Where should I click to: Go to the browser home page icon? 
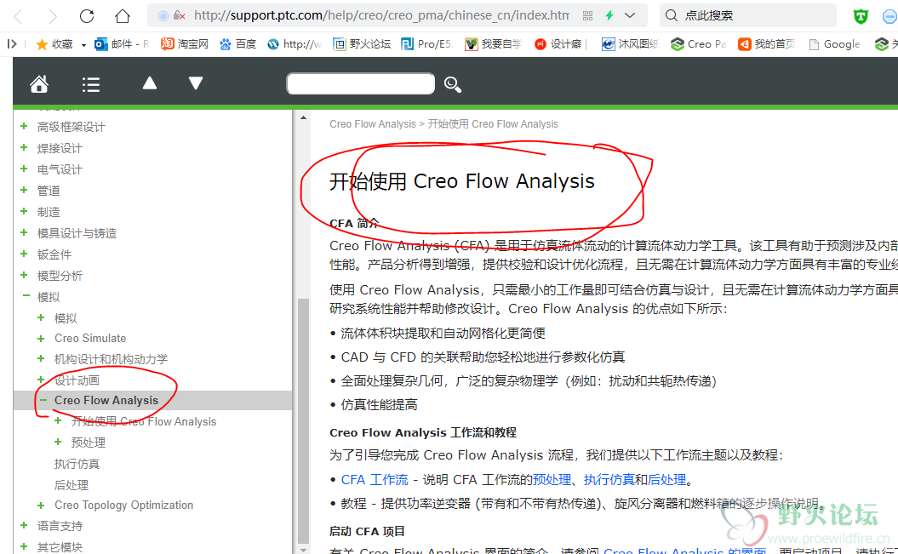coord(123,16)
